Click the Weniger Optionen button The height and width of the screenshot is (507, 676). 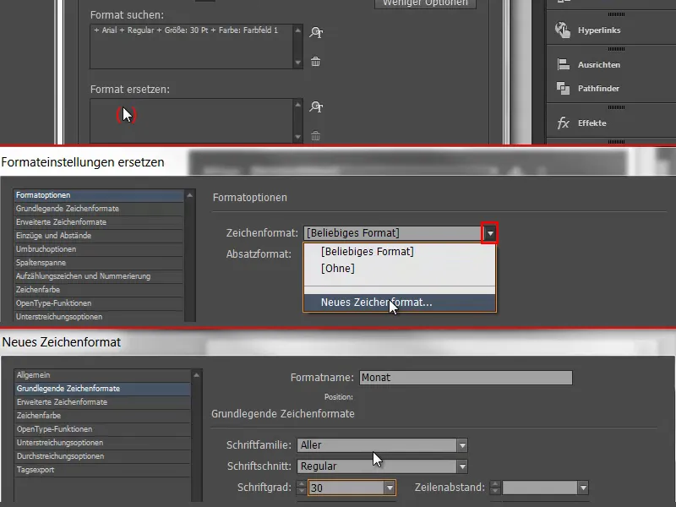point(425,3)
